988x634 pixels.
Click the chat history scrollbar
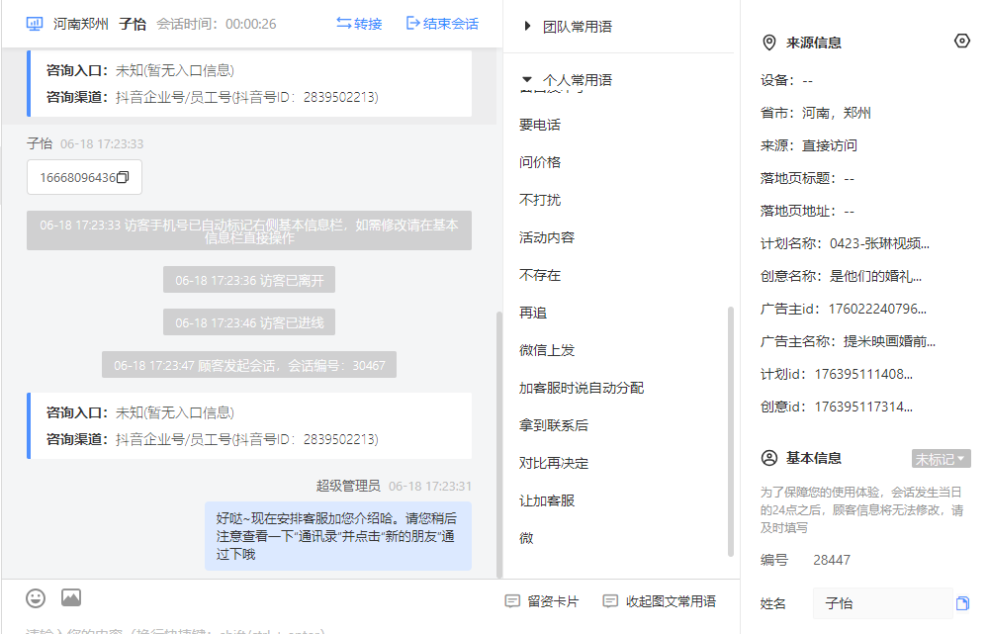point(499,444)
